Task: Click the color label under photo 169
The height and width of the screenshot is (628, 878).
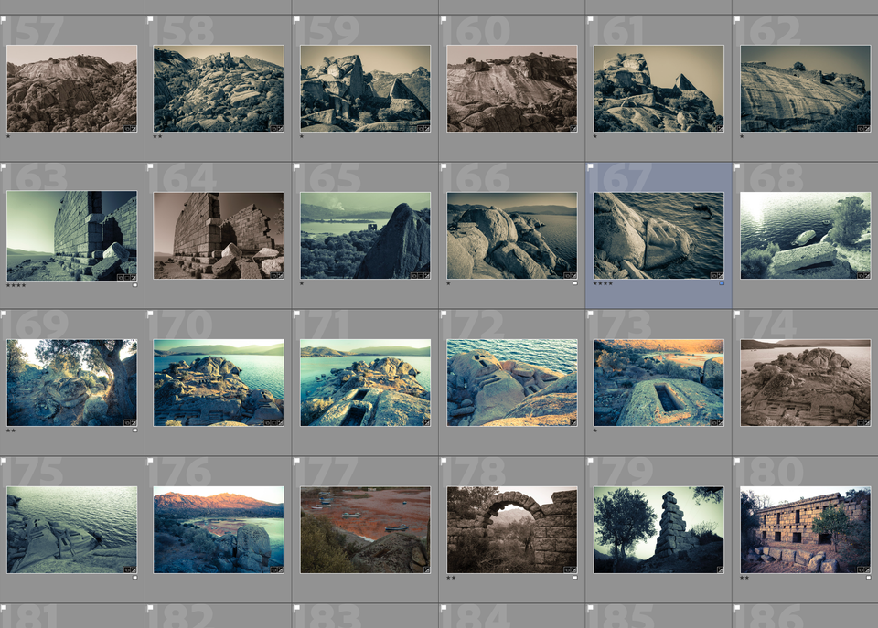Action: coord(135,431)
